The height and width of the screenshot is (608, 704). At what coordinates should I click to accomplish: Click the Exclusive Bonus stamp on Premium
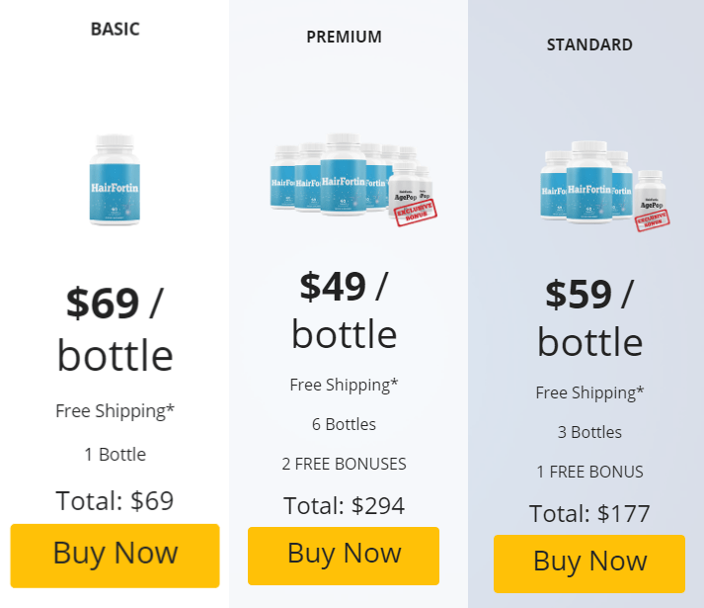[416, 213]
